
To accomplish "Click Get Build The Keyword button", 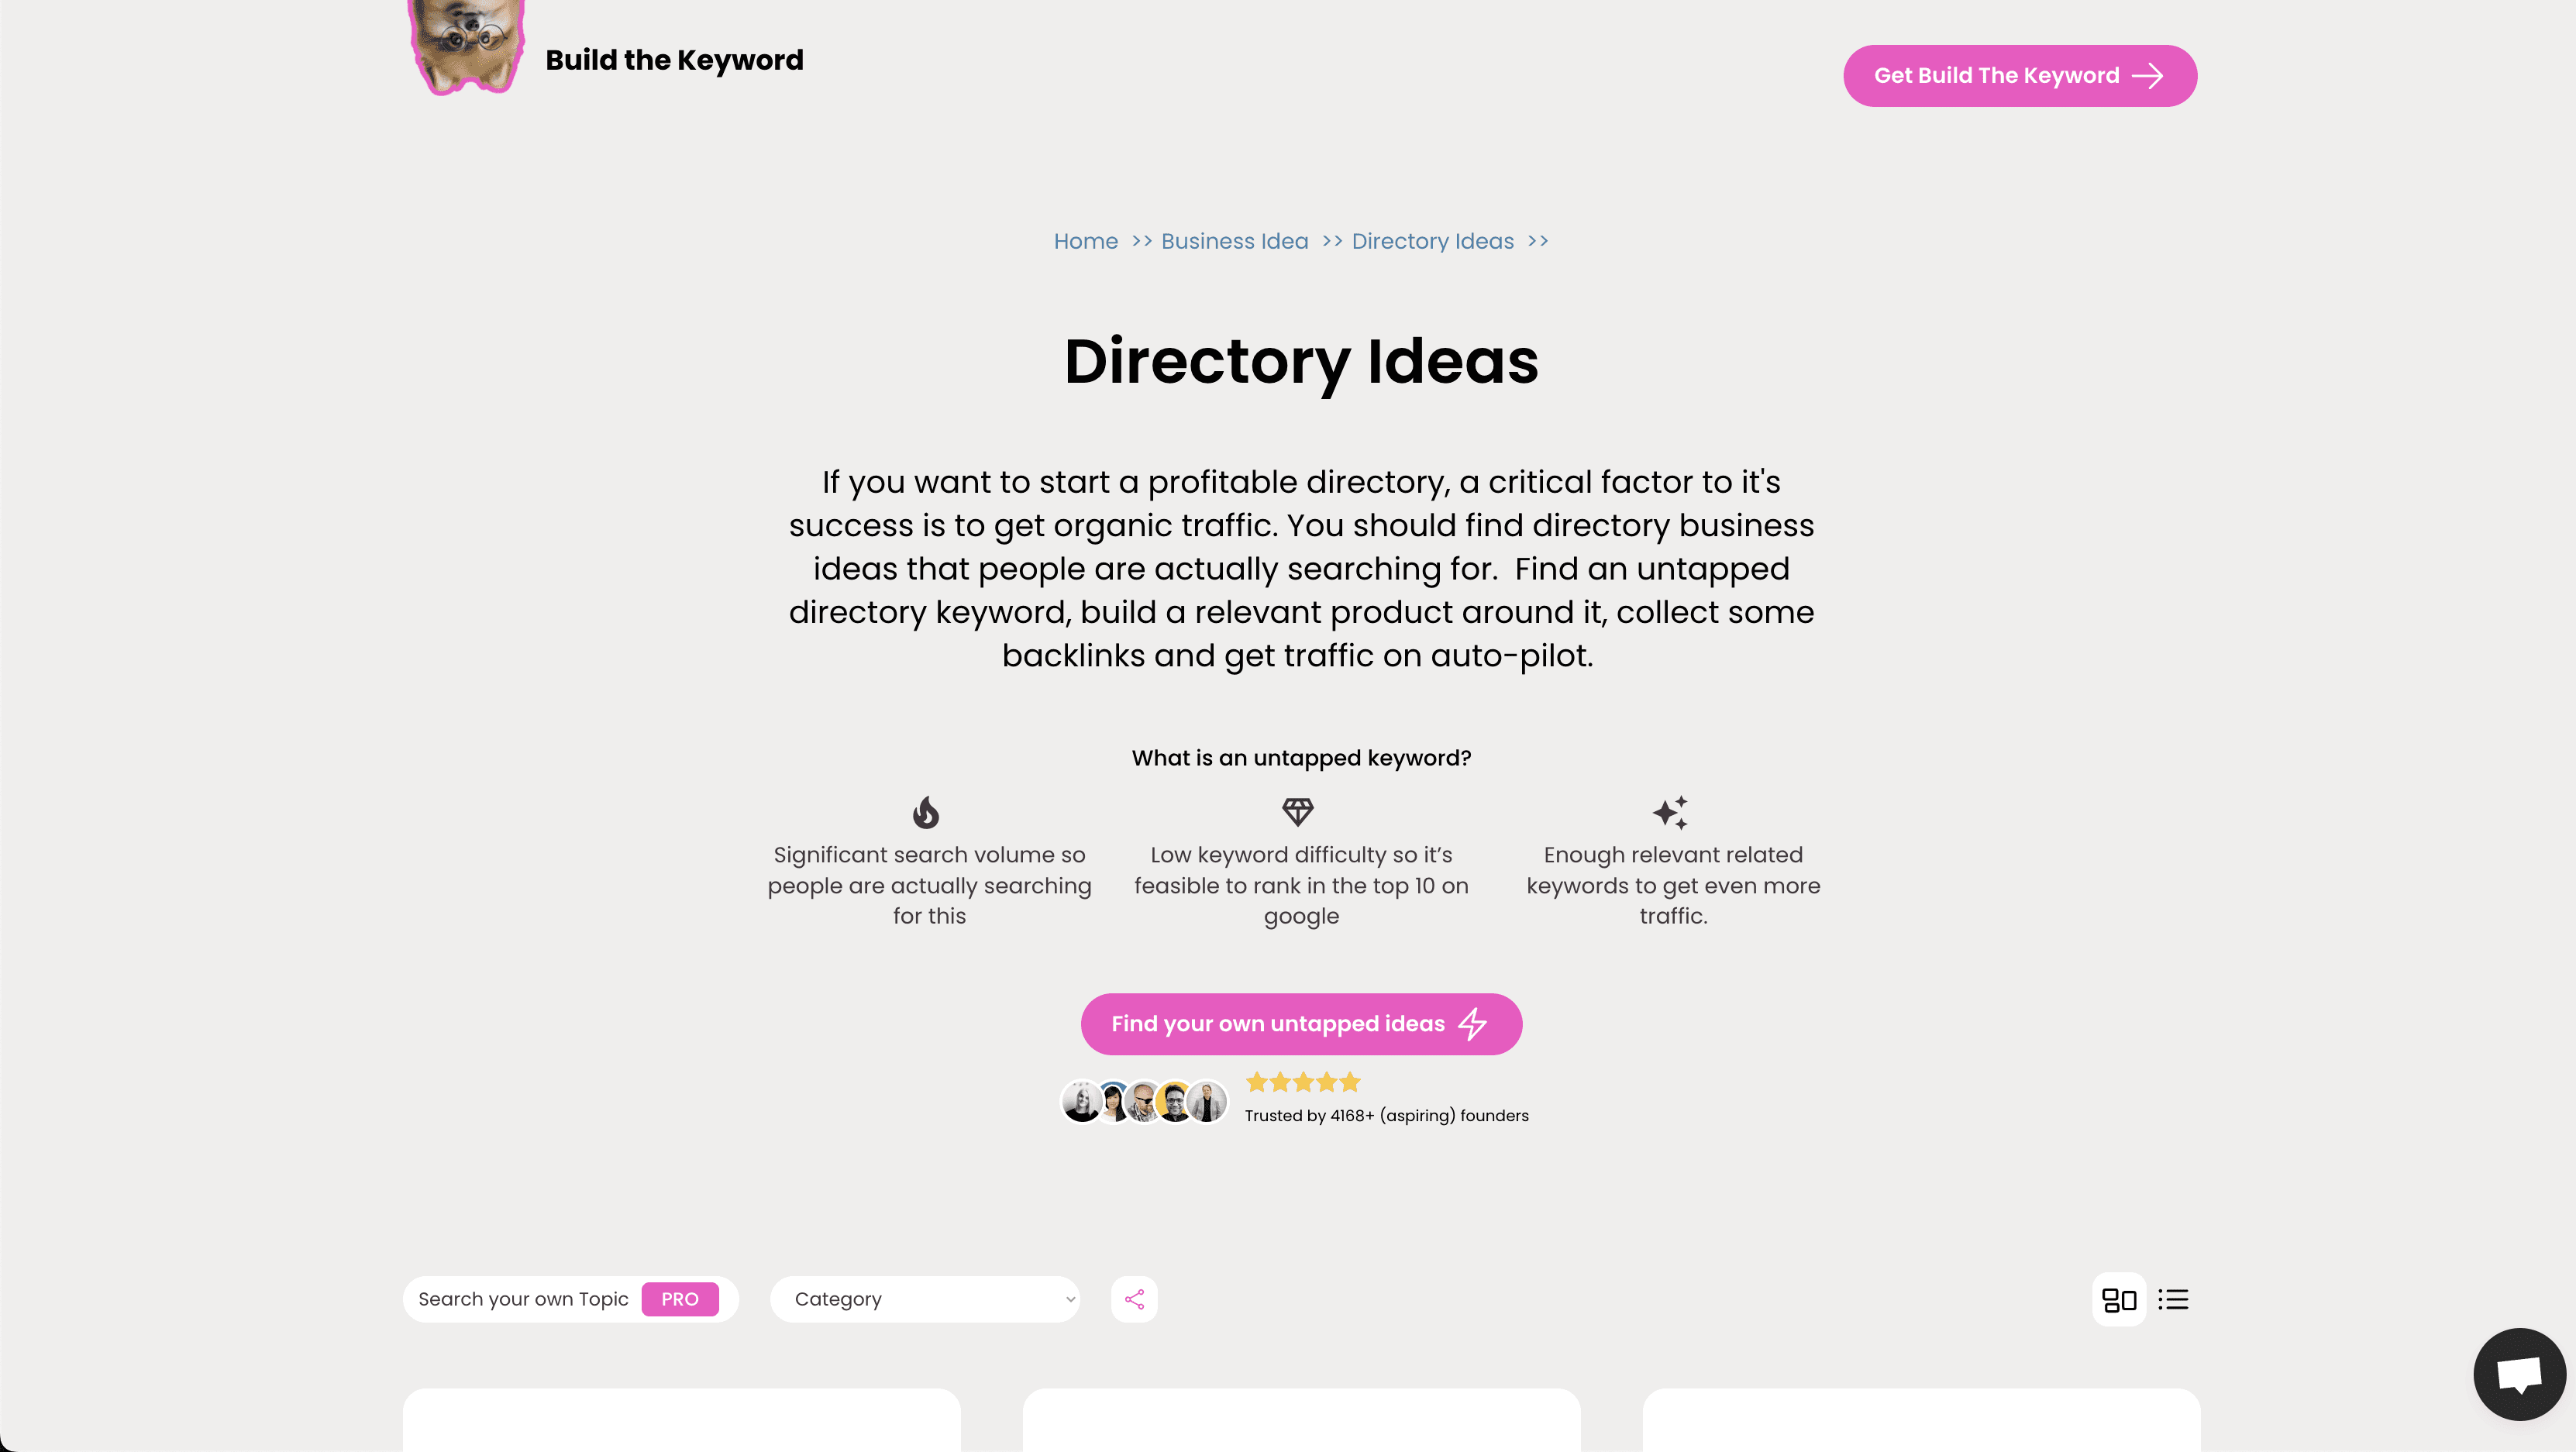I will coord(2020,74).
